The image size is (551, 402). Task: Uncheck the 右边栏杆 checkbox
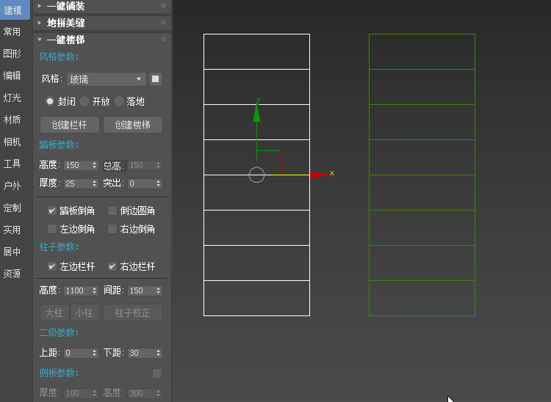click(112, 266)
